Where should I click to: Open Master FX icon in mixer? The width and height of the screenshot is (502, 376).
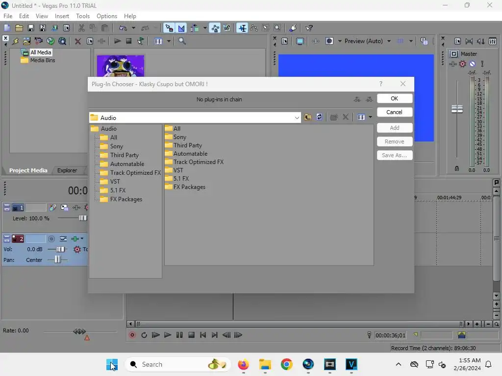click(x=452, y=64)
